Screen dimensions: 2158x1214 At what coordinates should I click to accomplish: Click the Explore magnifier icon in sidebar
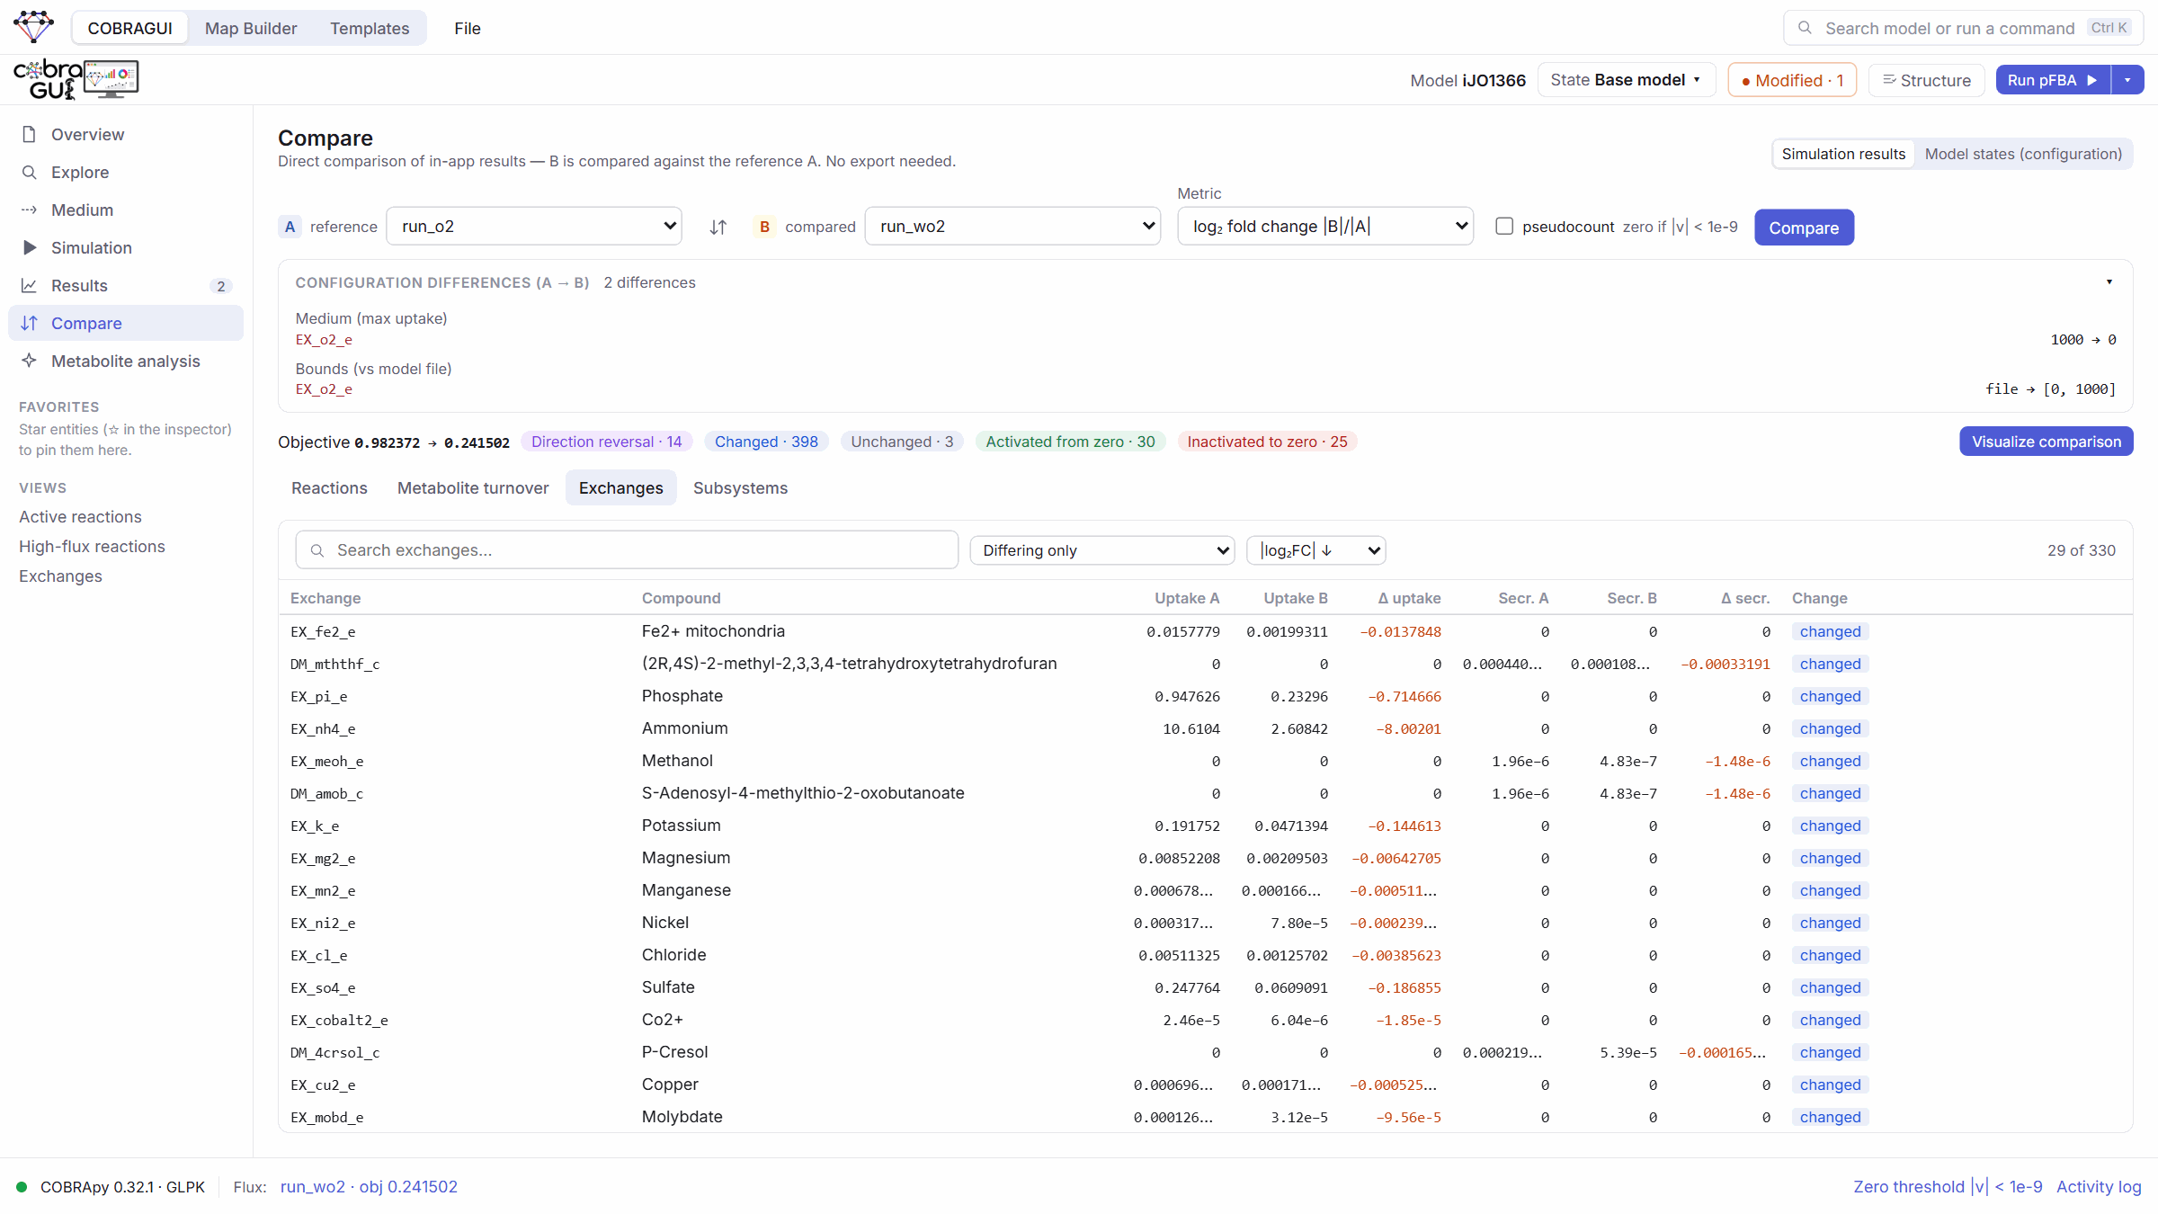point(30,172)
